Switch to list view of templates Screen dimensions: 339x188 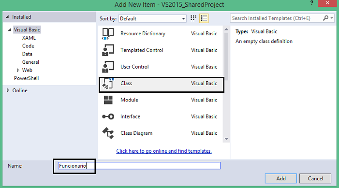(204, 18)
